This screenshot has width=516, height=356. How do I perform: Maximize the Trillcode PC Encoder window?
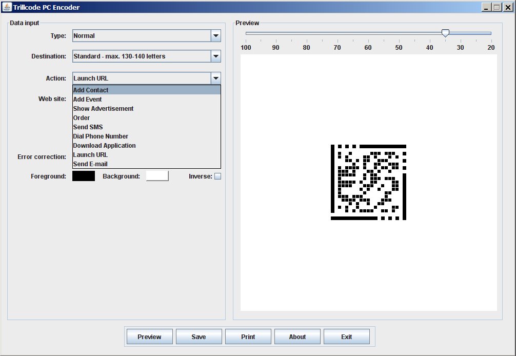[497, 7]
